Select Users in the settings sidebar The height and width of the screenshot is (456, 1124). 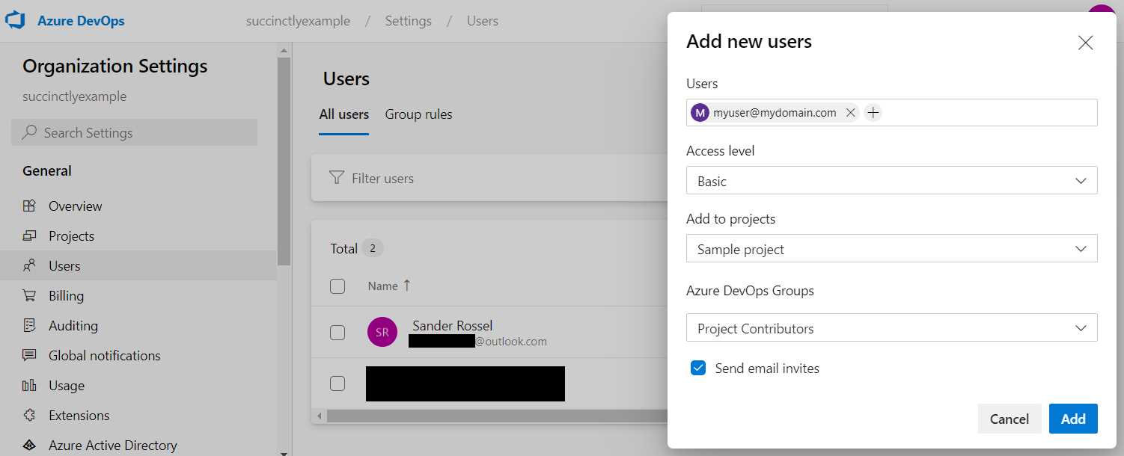(138, 266)
